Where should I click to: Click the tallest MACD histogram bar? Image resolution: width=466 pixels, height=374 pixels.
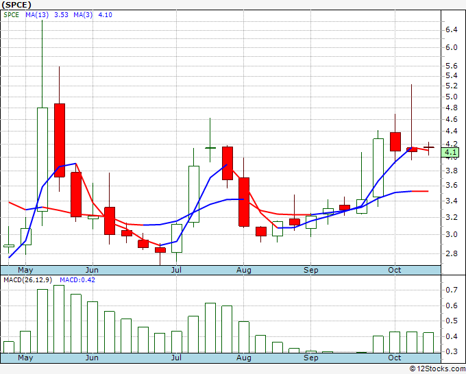(59, 319)
